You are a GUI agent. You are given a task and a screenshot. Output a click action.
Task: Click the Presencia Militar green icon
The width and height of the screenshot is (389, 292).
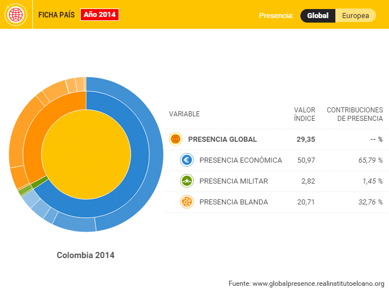pyautogui.click(x=187, y=181)
